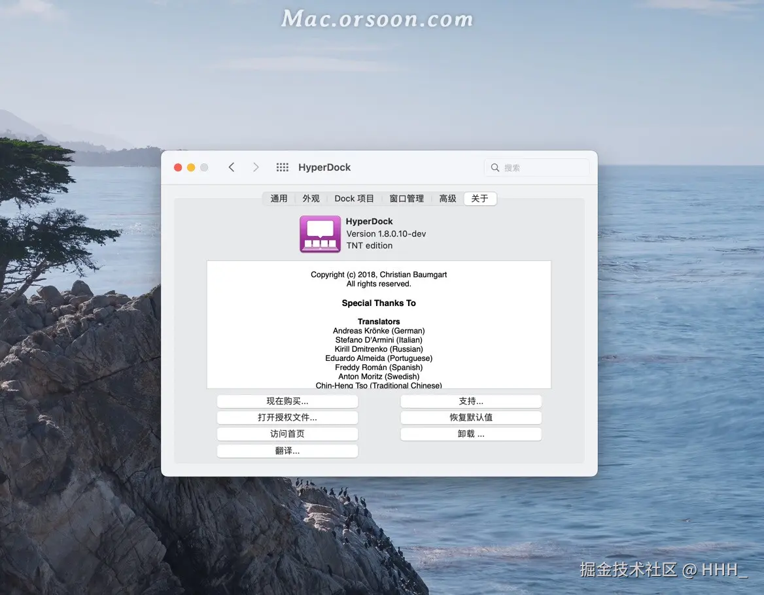Focus the 搜索 search field
The image size is (764, 595).
point(536,167)
